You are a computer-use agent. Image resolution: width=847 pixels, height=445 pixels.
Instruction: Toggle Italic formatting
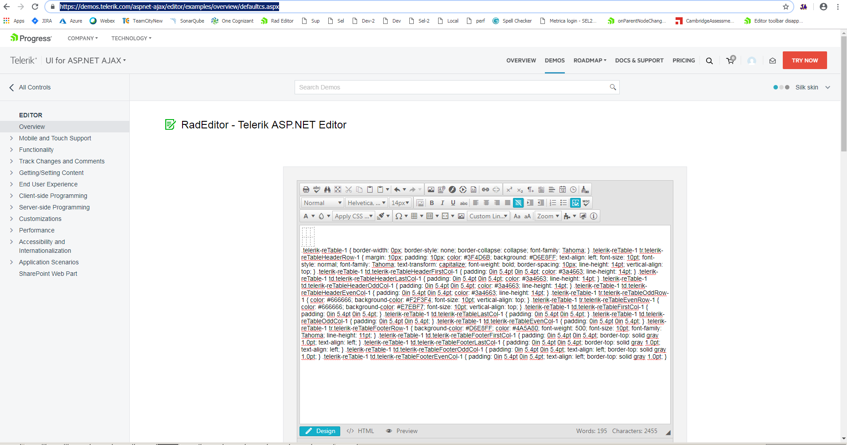tap(443, 203)
